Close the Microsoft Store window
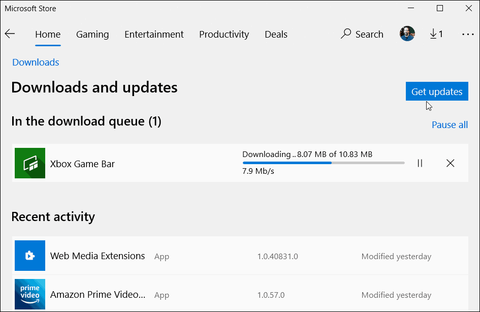The height and width of the screenshot is (312, 480). (469, 8)
